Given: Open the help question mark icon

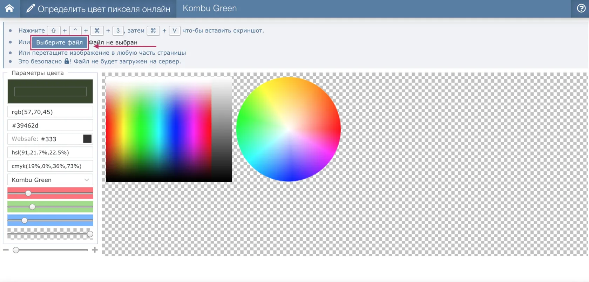Looking at the screenshot, I should 581,8.
